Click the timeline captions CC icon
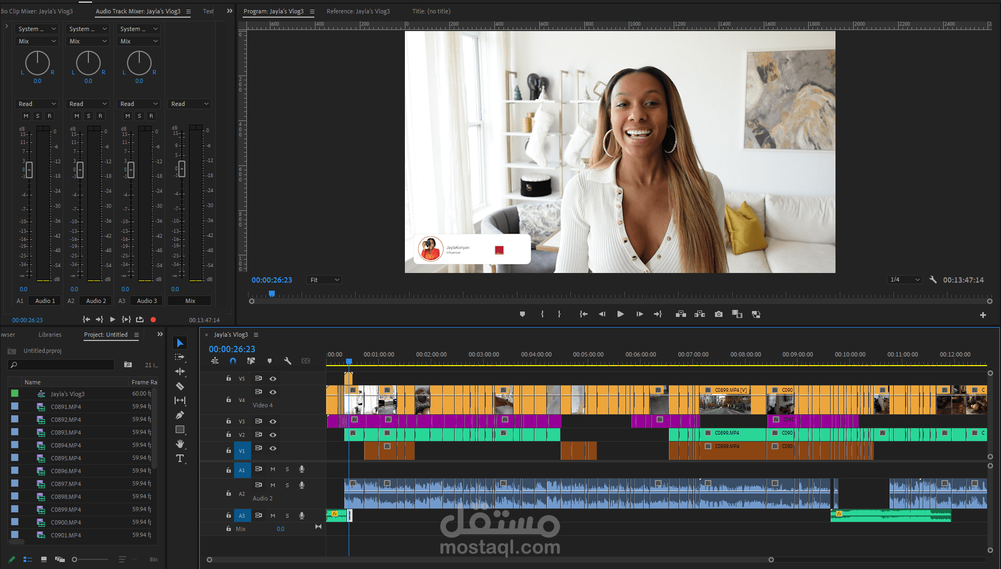This screenshot has height=569, width=1001. coord(306,361)
